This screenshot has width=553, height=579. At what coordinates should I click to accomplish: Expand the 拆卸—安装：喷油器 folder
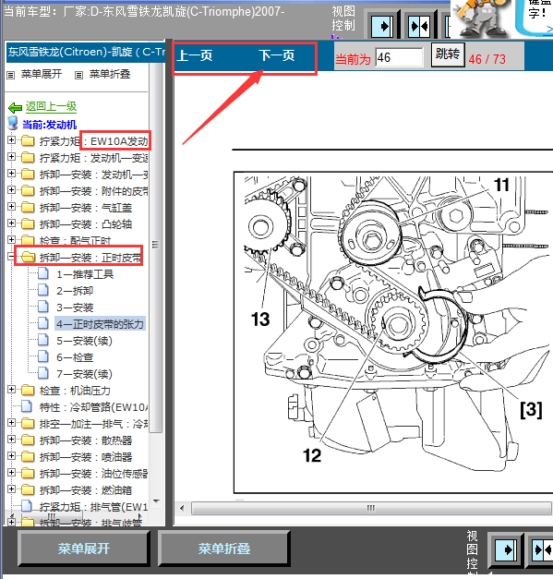(11, 456)
